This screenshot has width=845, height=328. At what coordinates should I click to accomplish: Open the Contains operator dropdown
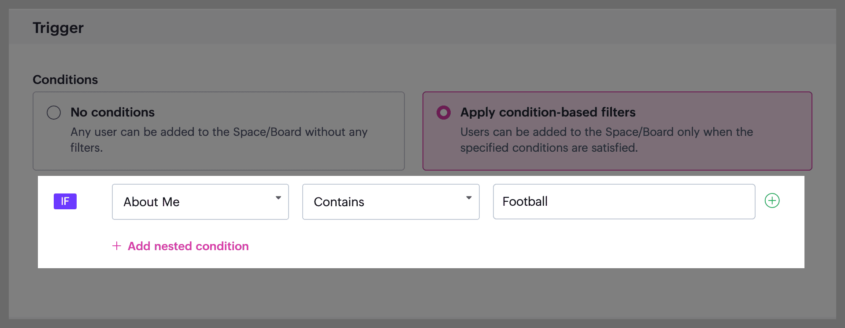pyautogui.click(x=390, y=202)
